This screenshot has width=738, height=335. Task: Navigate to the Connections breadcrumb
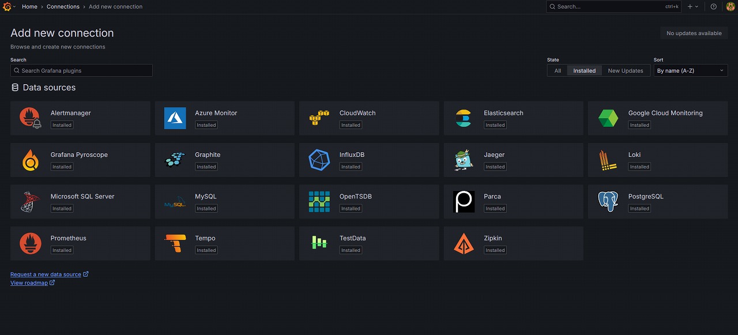63,7
